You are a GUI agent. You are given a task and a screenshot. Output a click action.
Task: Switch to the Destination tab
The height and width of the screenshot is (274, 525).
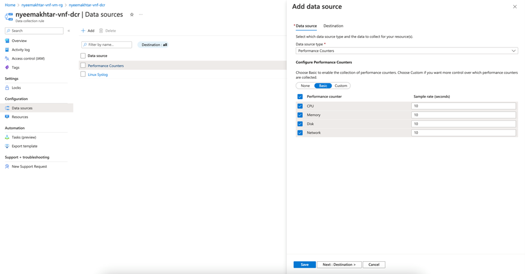pos(333,26)
